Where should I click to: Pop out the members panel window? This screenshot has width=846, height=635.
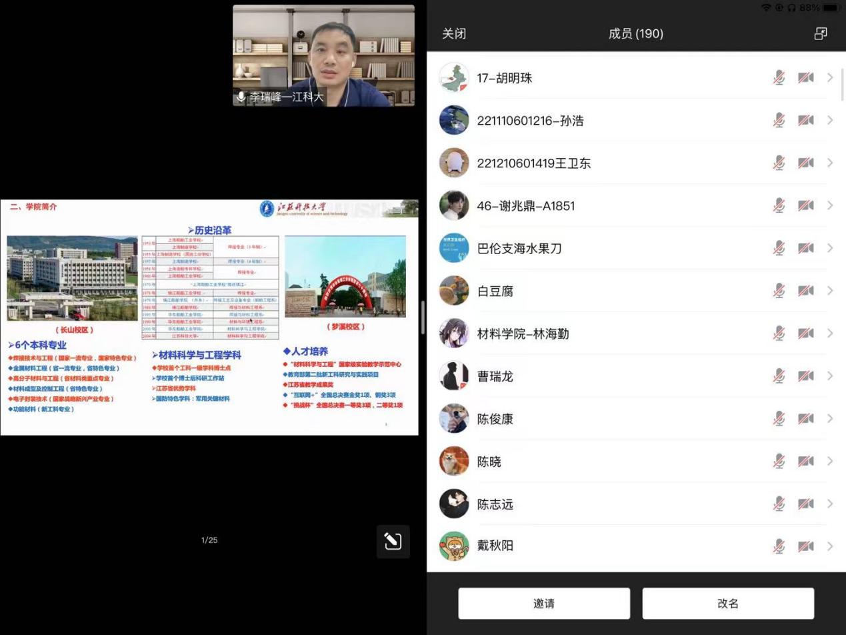(821, 33)
